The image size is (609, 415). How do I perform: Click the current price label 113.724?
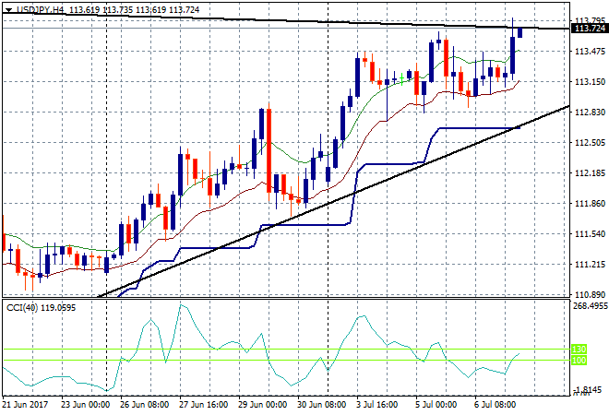[x=590, y=29]
